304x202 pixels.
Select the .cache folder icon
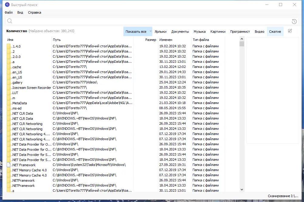point(9,67)
